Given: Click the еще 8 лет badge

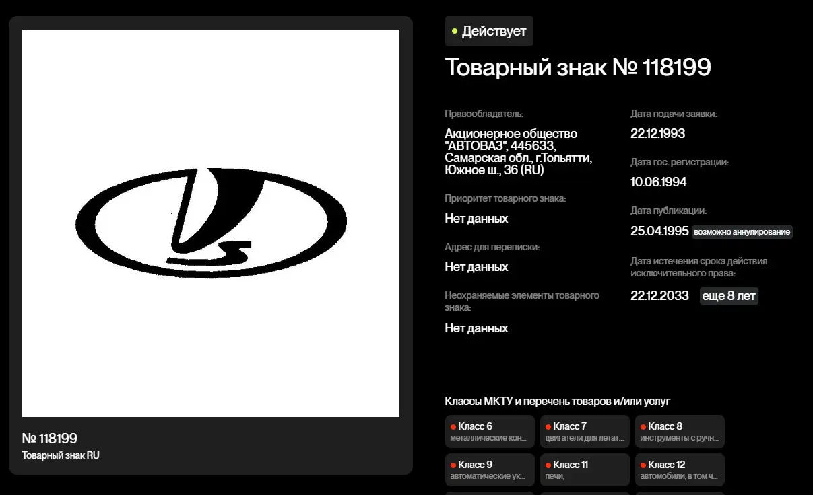Looking at the screenshot, I should [x=729, y=295].
